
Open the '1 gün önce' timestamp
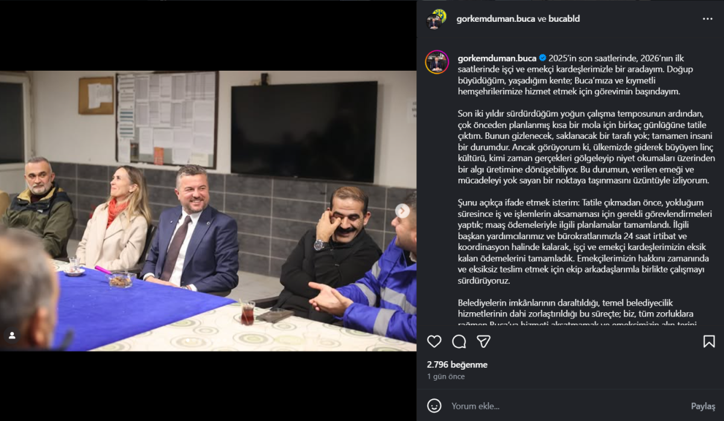(x=446, y=376)
